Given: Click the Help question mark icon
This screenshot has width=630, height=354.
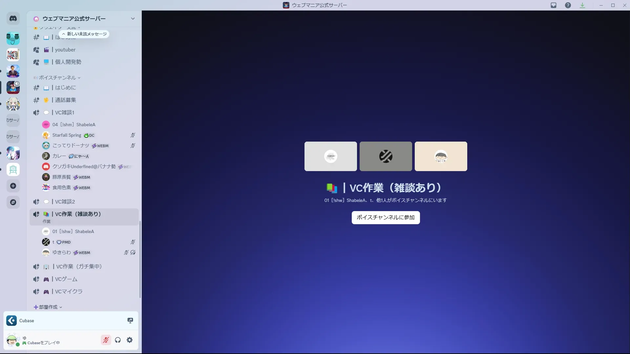Looking at the screenshot, I should tap(568, 5).
